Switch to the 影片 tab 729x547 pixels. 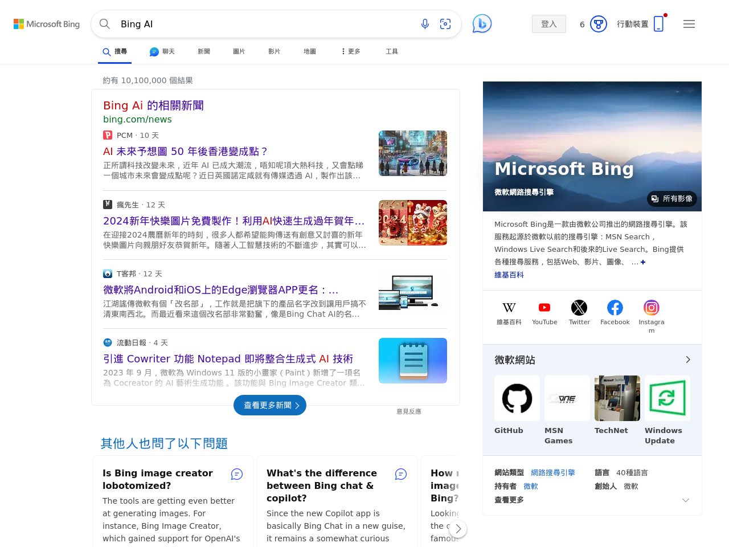point(275,51)
